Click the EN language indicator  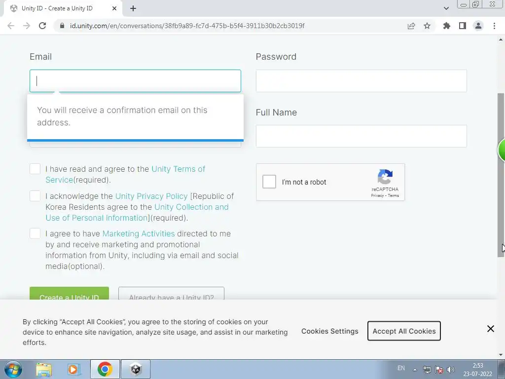(401, 368)
